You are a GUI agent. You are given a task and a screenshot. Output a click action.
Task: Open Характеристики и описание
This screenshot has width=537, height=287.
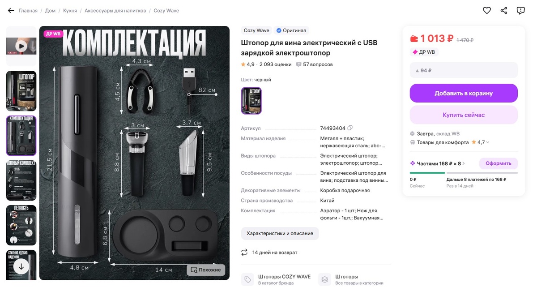tap(280, 234)
